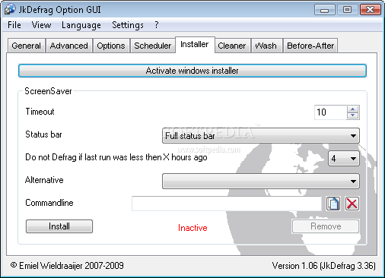Clear commandline with the red X icon
385x278 pixels.
point(352,204)
